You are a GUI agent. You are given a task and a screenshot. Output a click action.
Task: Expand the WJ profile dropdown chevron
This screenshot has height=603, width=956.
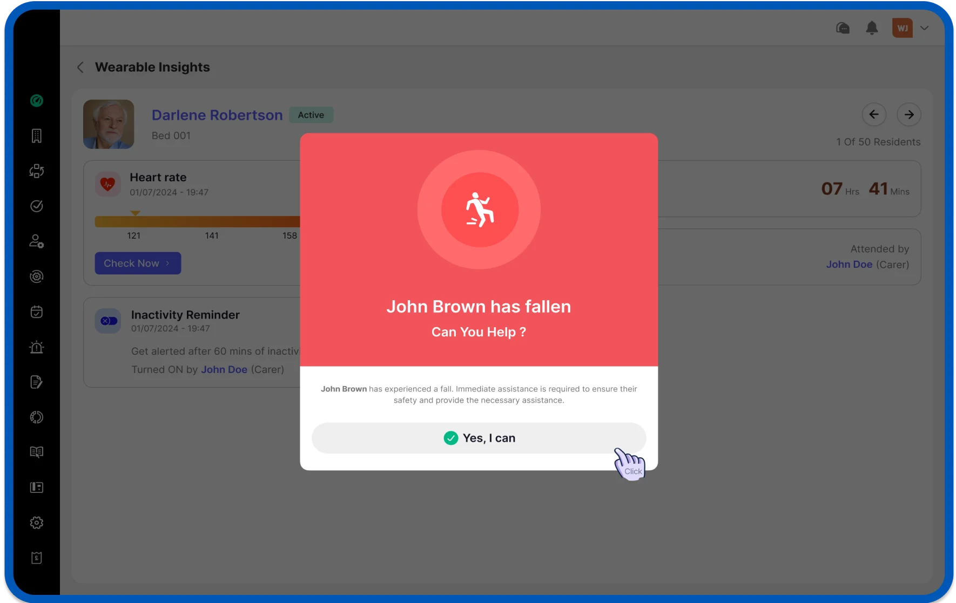(925, 28)
